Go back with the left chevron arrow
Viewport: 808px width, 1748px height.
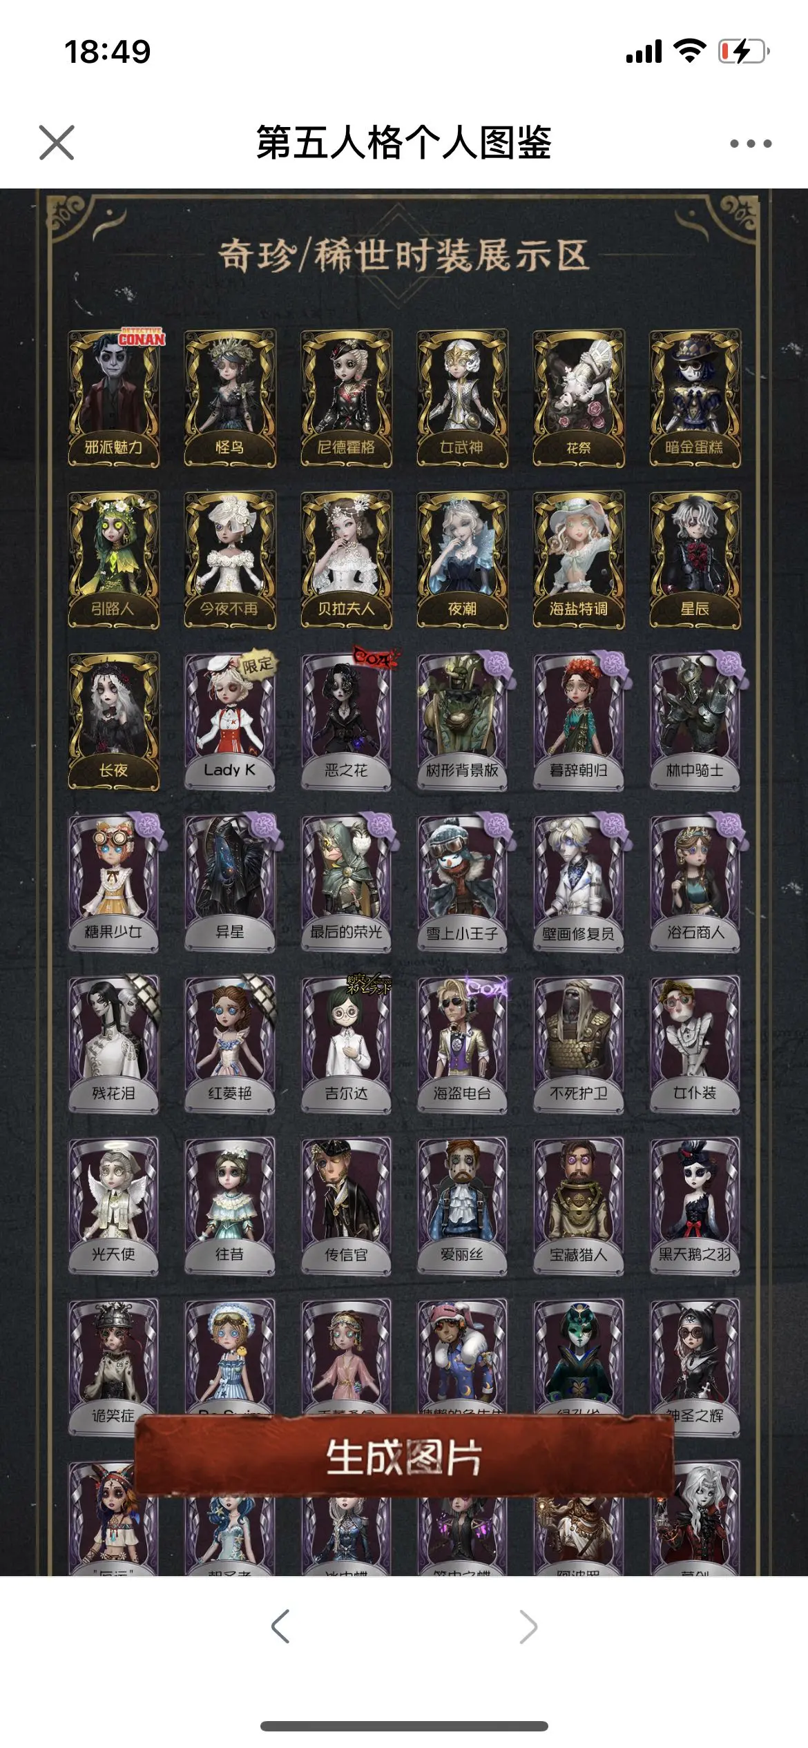point(280,1626)
